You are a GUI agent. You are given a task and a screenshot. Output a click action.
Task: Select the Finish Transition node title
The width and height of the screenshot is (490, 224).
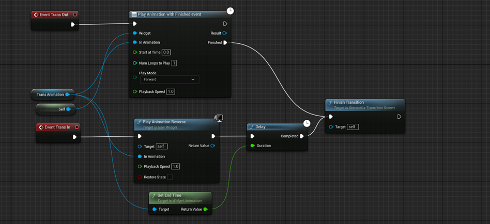(x=349, y=103)
